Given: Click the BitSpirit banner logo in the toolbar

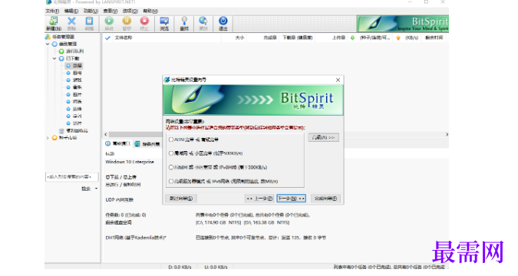Looking at the screenshot, I should [403, 24].
